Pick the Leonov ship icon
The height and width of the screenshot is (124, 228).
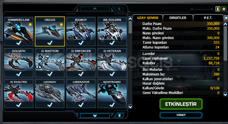point(50,93)
